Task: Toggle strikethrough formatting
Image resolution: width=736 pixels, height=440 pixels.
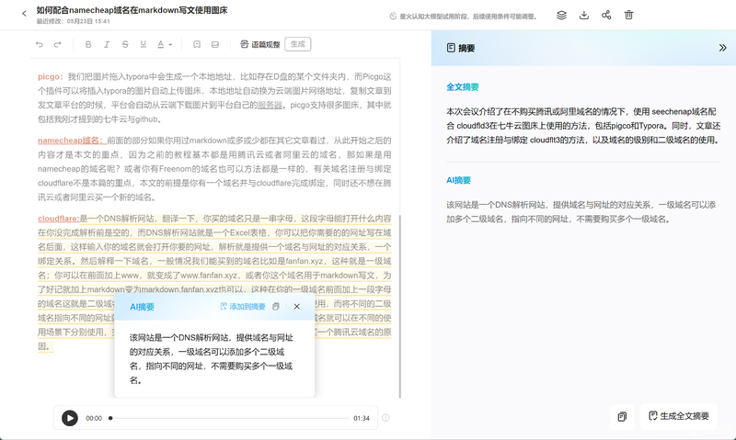Action: [125, 44]
